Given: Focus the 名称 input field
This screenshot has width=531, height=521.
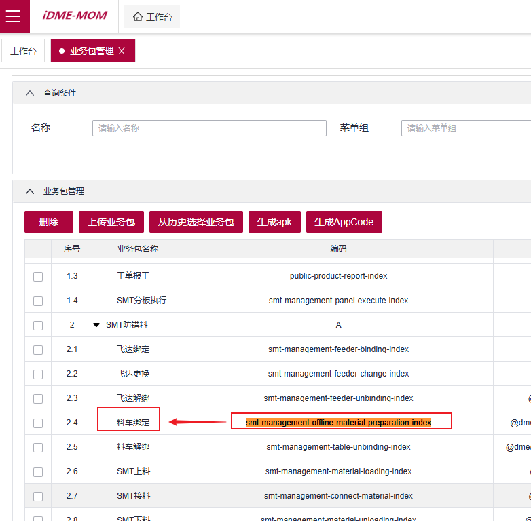Looking at the screenshot, I should [209, 128].
